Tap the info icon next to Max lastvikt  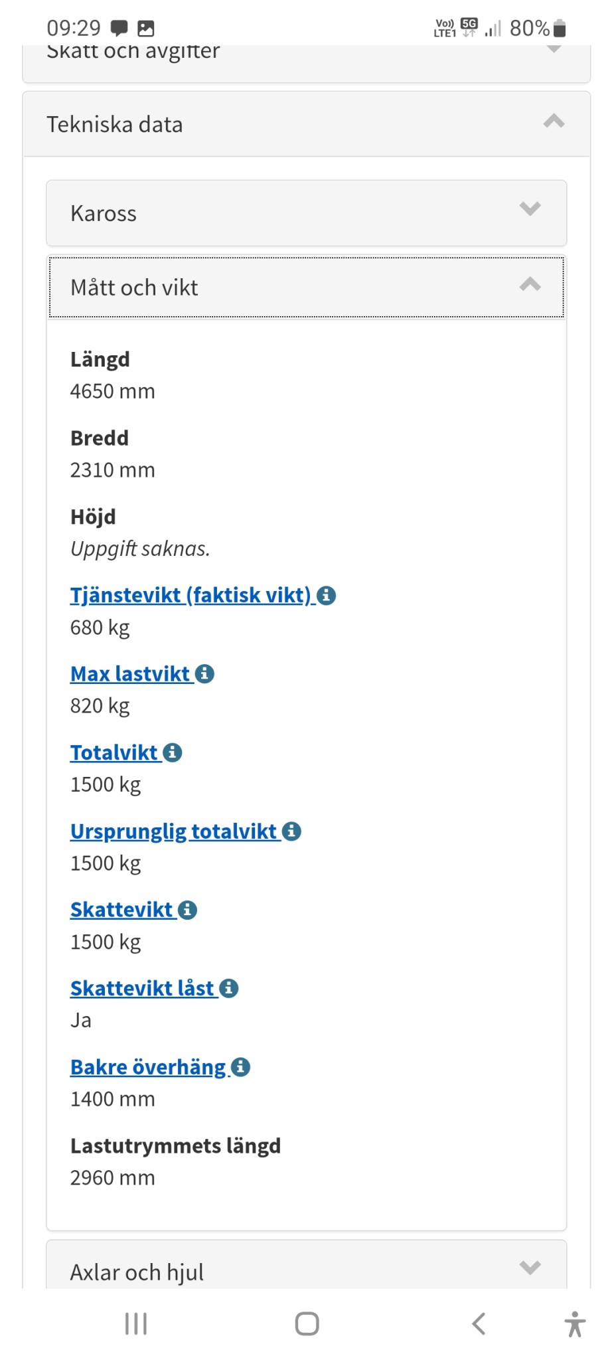click(x=204, y=674)
